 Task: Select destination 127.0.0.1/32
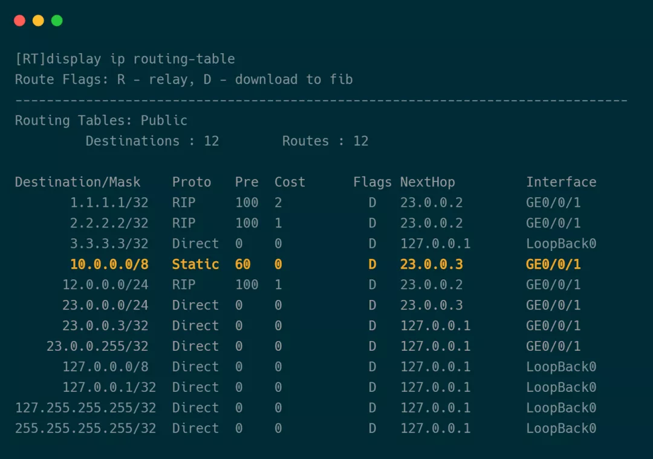[x=109, y=387]
